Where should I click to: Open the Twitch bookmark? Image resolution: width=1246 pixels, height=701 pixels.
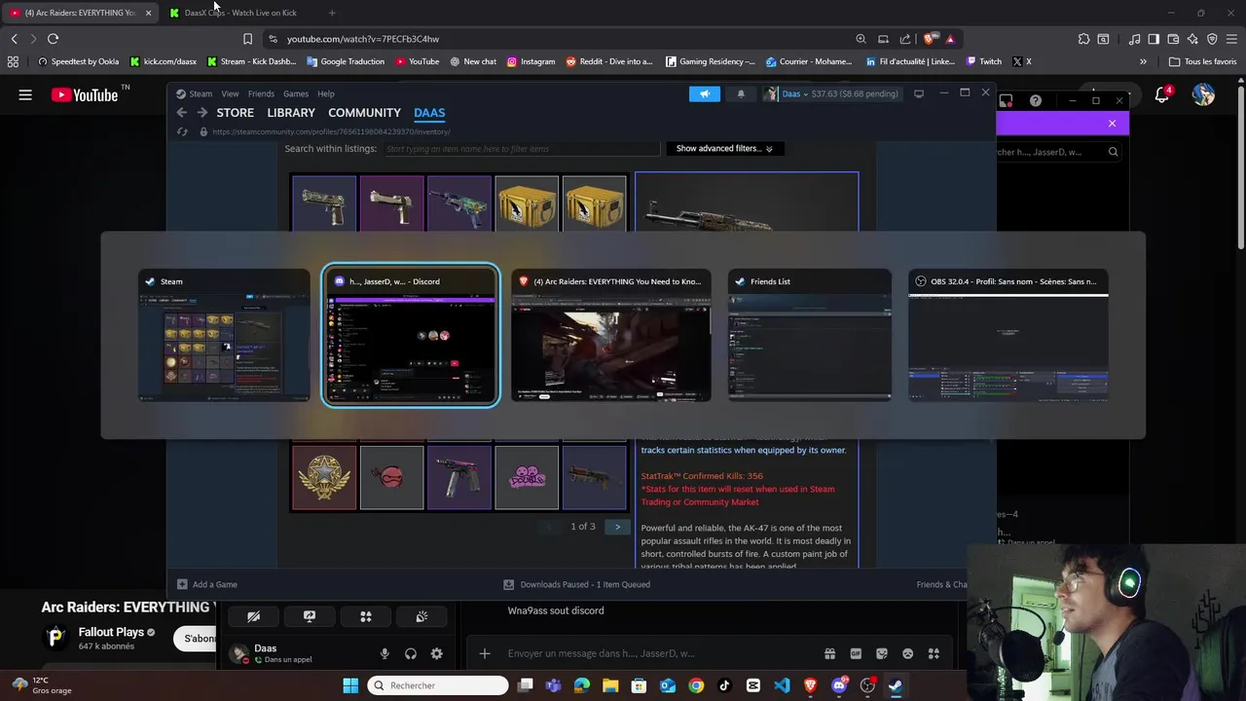coord(984,61)
